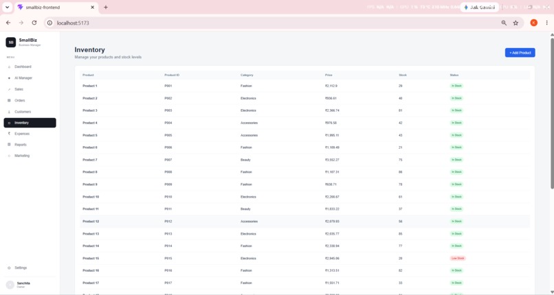Close the smallbiz-frontend tab
This screenshot has width=554, height=295.
[93, 7]
